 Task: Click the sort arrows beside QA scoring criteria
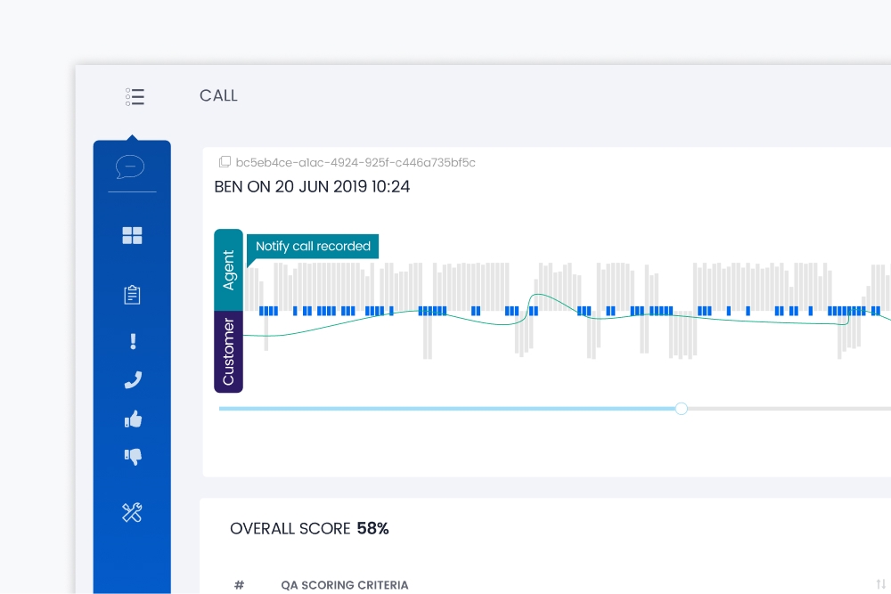pyautogui.click(x=881, y=584)
